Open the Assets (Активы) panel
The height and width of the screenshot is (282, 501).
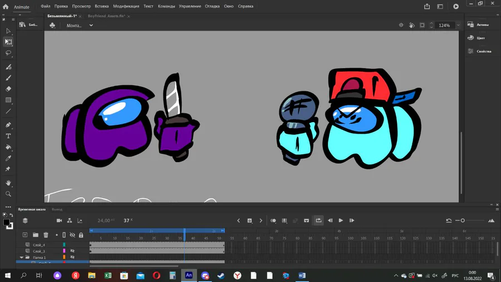(478, 25)
